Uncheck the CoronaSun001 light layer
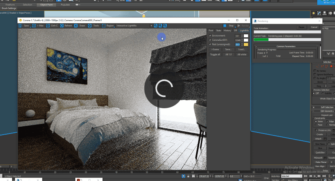335x181 pixels. coord(210,40)
